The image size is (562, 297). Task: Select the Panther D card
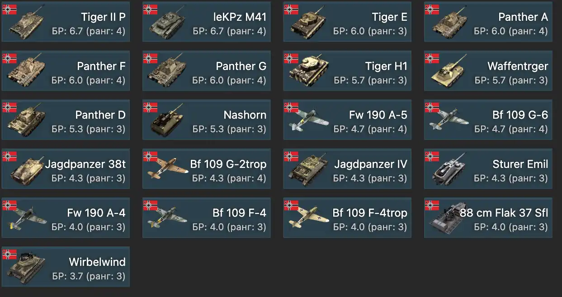66,120
